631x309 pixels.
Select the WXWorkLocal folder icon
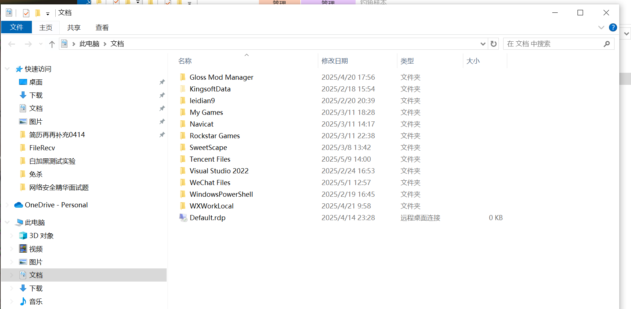(183, 206)
